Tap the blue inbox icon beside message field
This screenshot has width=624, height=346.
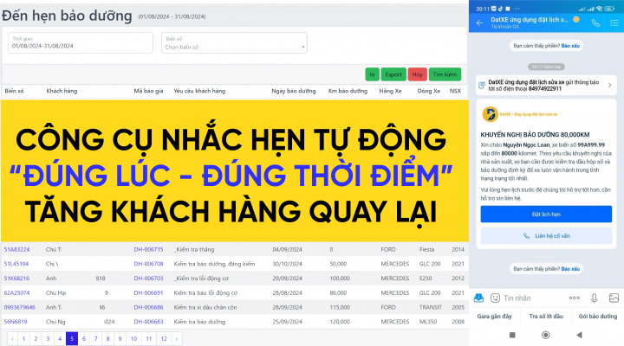tap(478, 298)
